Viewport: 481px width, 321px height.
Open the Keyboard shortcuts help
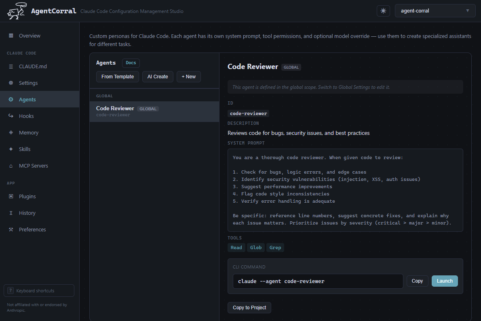point(39,291)
